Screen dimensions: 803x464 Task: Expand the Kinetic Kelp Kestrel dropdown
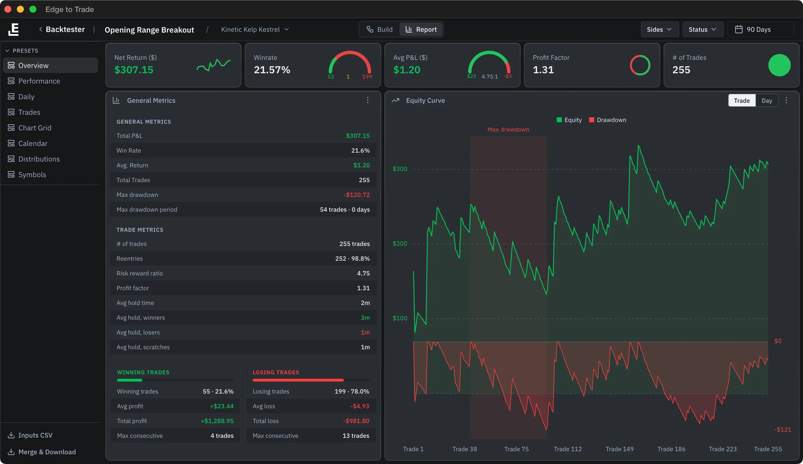coord(255,29)
